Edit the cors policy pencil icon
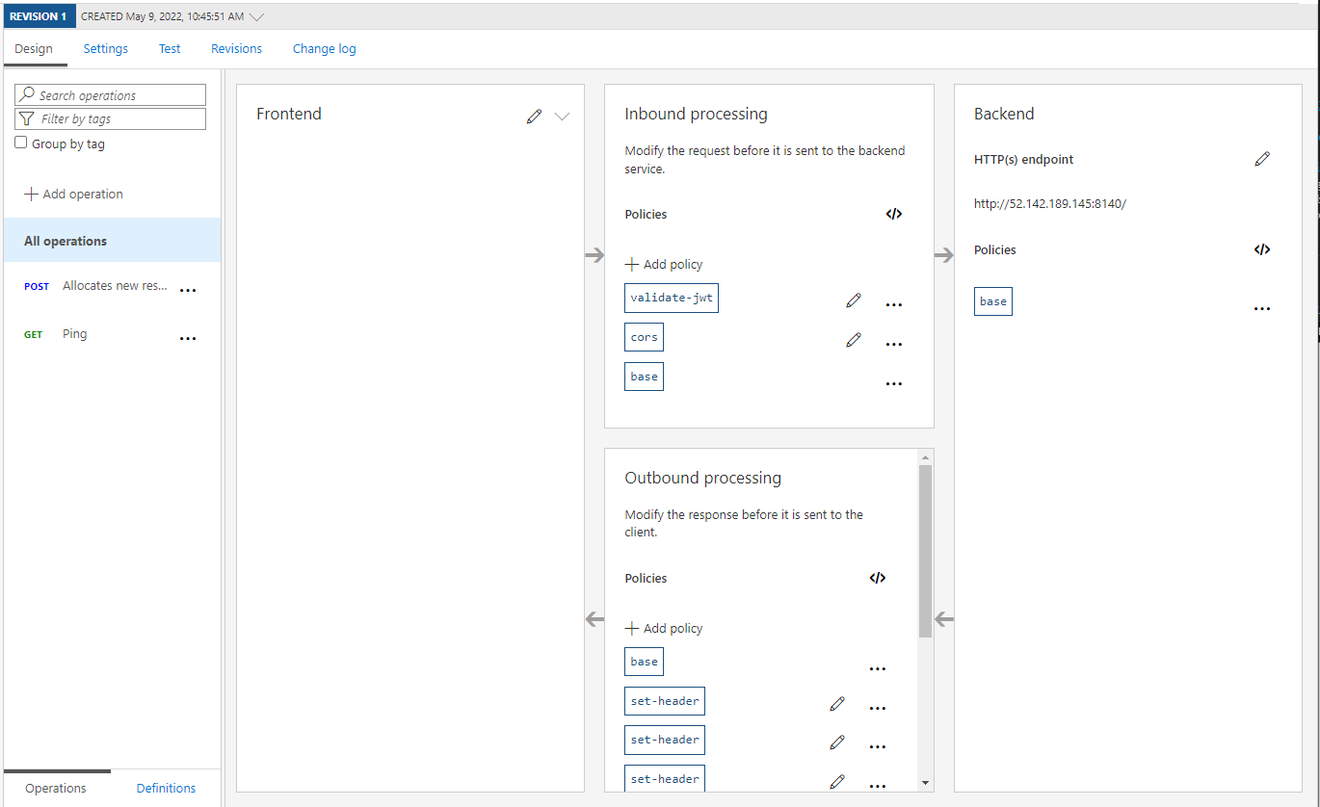This screenshot has height=807, width=1320. [853, 340]
